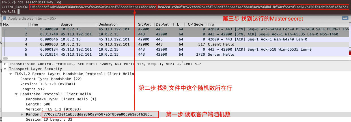Screen dimensions: 351x122
Task: Expand the Transmission Control Protocol row
Action: point(5,64)
